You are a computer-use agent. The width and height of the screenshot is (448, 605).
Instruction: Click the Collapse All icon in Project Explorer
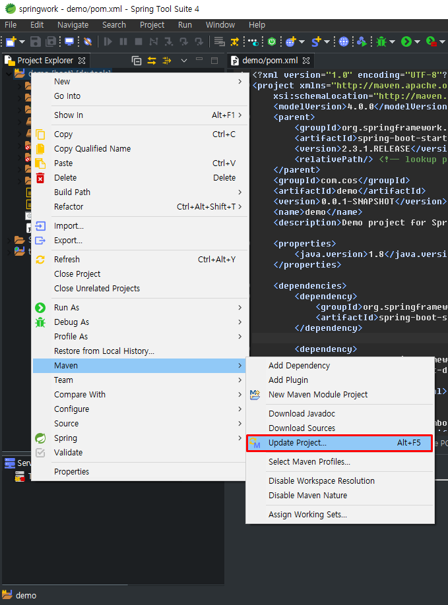pyautogui.click(x=137, y=61)
